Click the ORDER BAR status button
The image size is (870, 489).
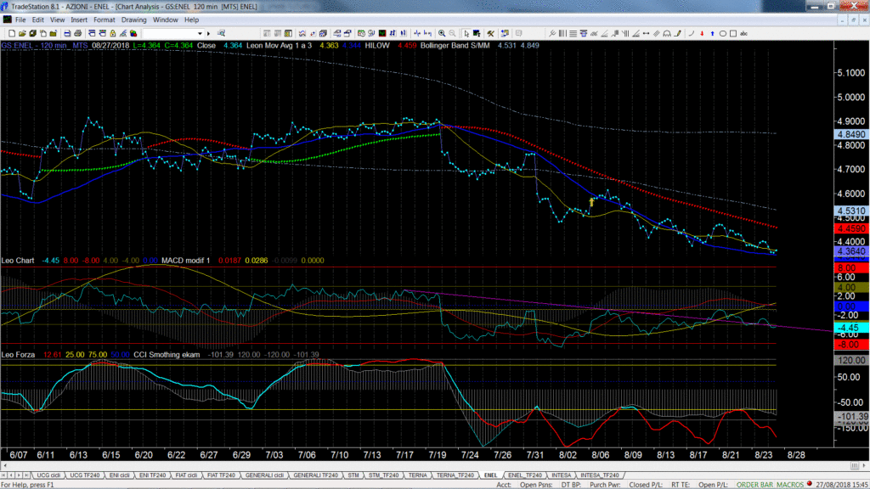[754, 485]
